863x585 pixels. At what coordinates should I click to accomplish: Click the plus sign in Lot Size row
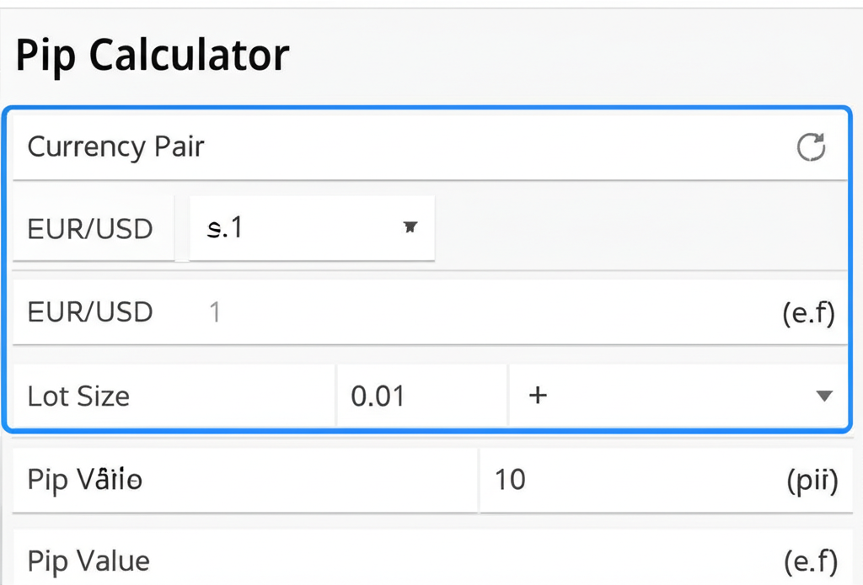tap(537, 395)
